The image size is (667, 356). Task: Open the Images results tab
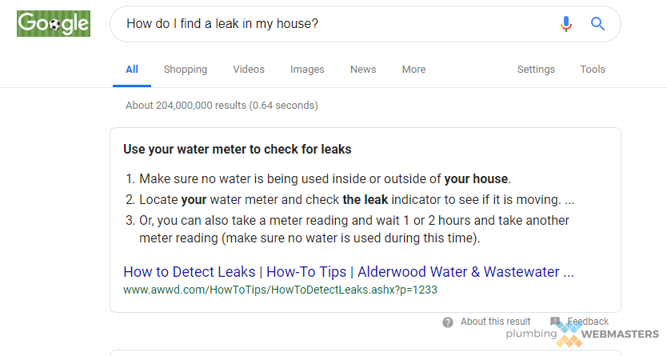coord(307,70)
